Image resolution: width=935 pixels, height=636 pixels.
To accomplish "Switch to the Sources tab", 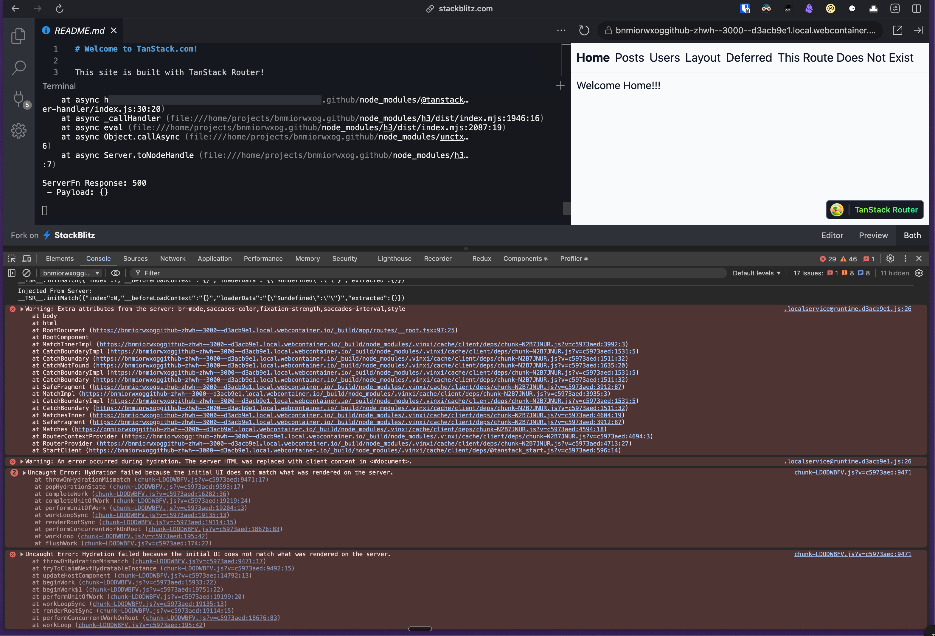I will 135,258.
